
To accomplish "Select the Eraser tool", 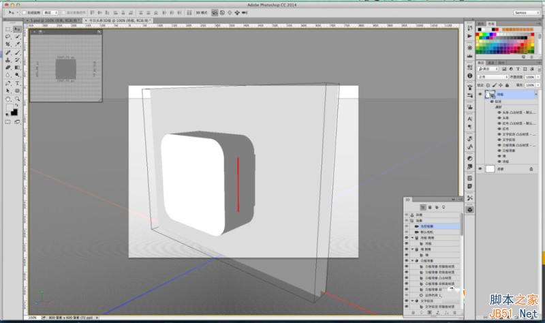I will (x=7, y=67).
